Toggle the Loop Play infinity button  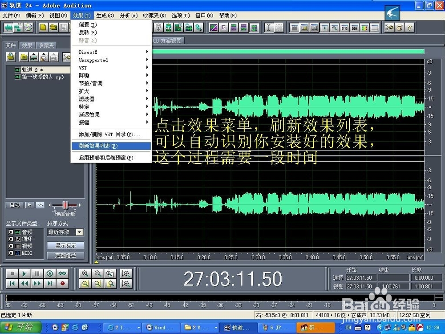[x=62, y=273]
